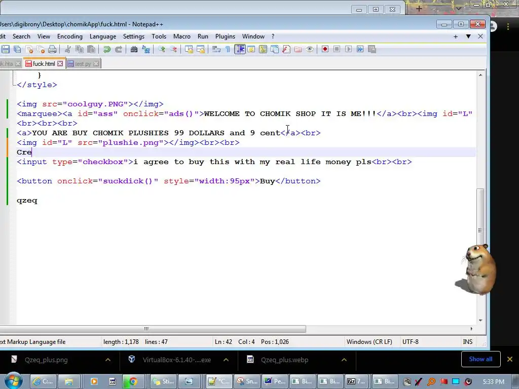
Task: Click the Cut scissors icon
Action: [68, 49]
